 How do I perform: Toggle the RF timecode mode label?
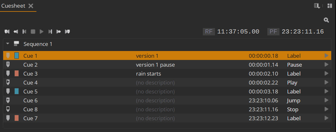[209, 32]
